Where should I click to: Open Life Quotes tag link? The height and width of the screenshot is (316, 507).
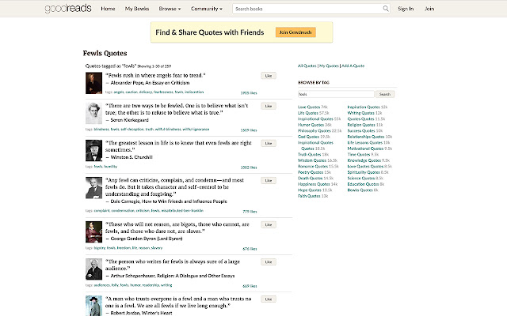click(x=308, y=113)
